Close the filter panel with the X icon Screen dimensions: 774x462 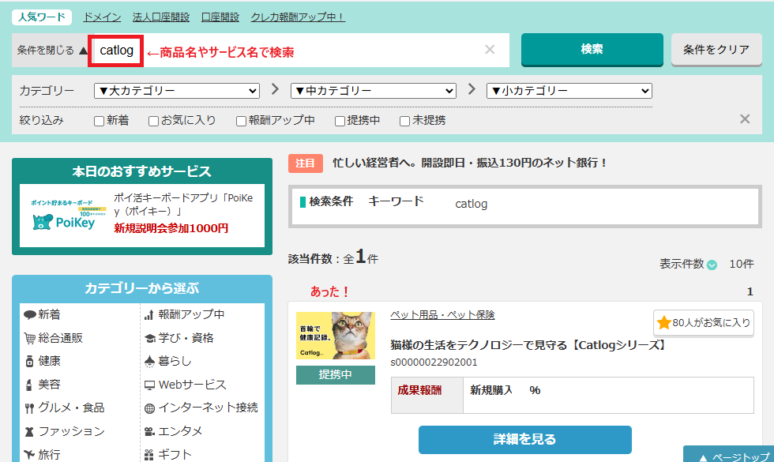745,119
